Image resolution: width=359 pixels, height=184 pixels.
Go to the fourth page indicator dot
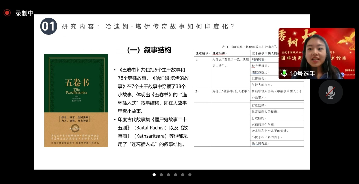click(x=175, y=175)
